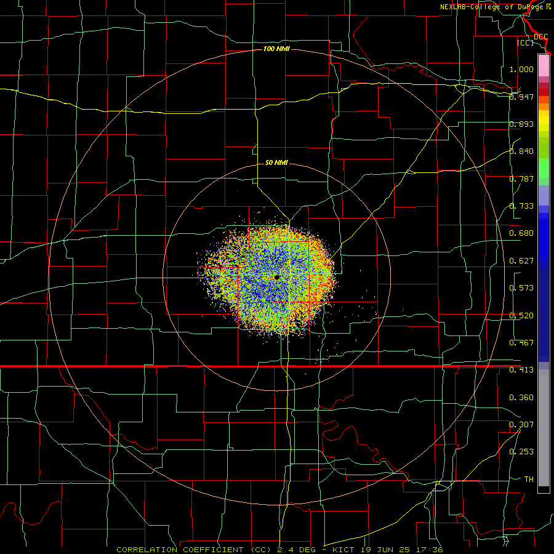Click the 2.4 DEG elevation text in the caption
Screen dimensions: 554x554
click(296, 550)
